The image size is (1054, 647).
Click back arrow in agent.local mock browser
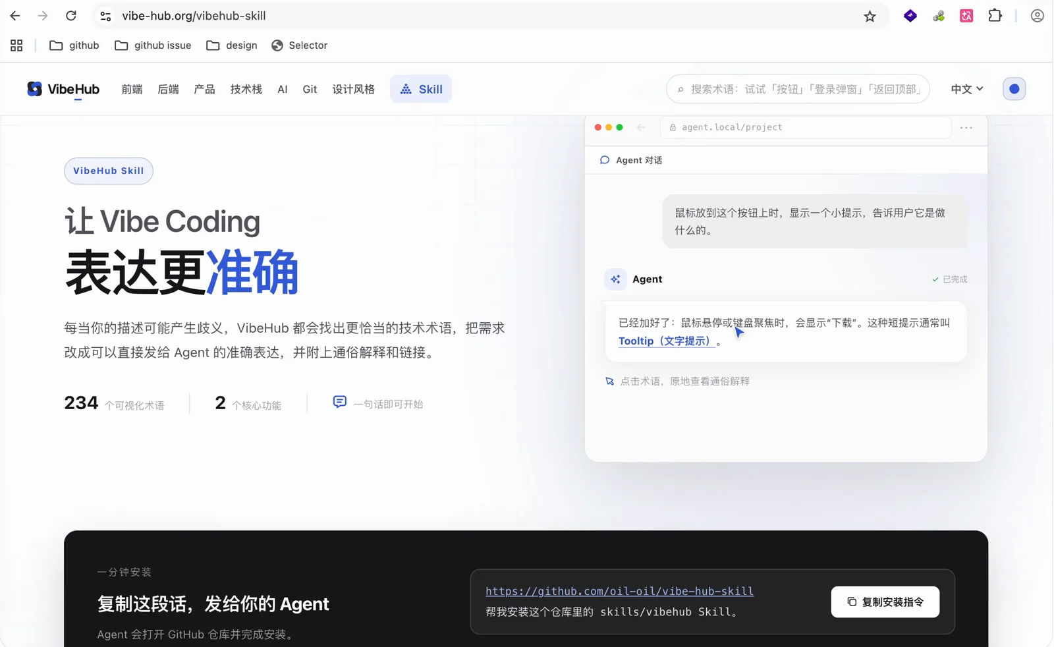pos(641,127)
